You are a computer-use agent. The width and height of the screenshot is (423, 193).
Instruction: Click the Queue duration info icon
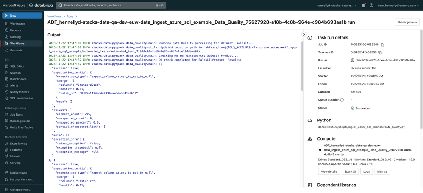(342, 100)
